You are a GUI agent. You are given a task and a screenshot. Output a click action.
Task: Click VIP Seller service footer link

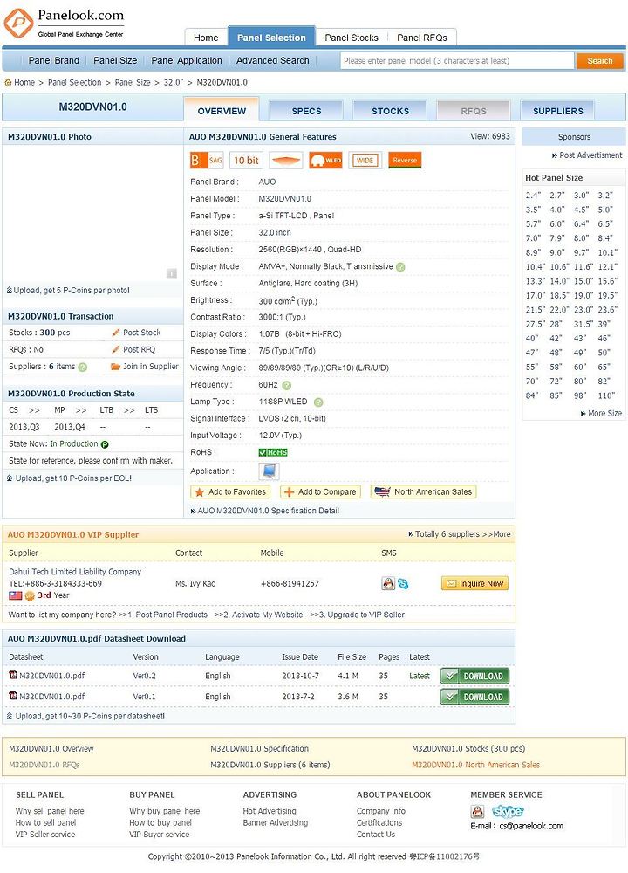point(45,835)
